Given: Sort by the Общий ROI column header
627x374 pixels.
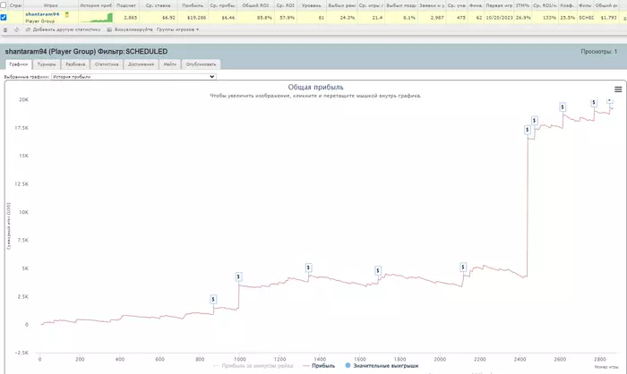Looking at the screenshot, I should (x=255, y=5).
